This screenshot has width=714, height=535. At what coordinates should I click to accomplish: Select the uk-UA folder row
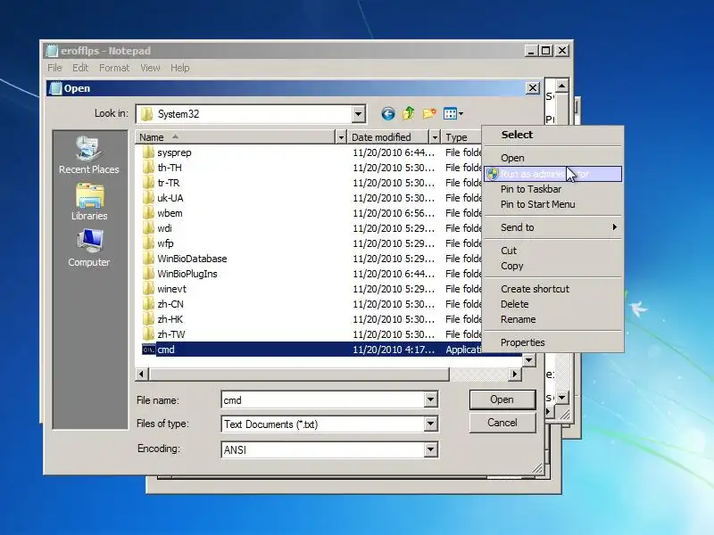click(311, 198)
